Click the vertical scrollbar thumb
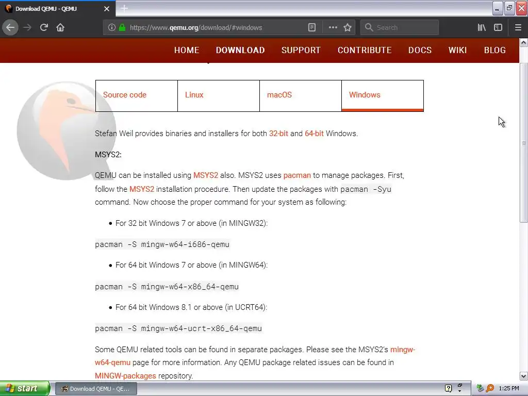The image size is (528, 396). pos(524,142)
